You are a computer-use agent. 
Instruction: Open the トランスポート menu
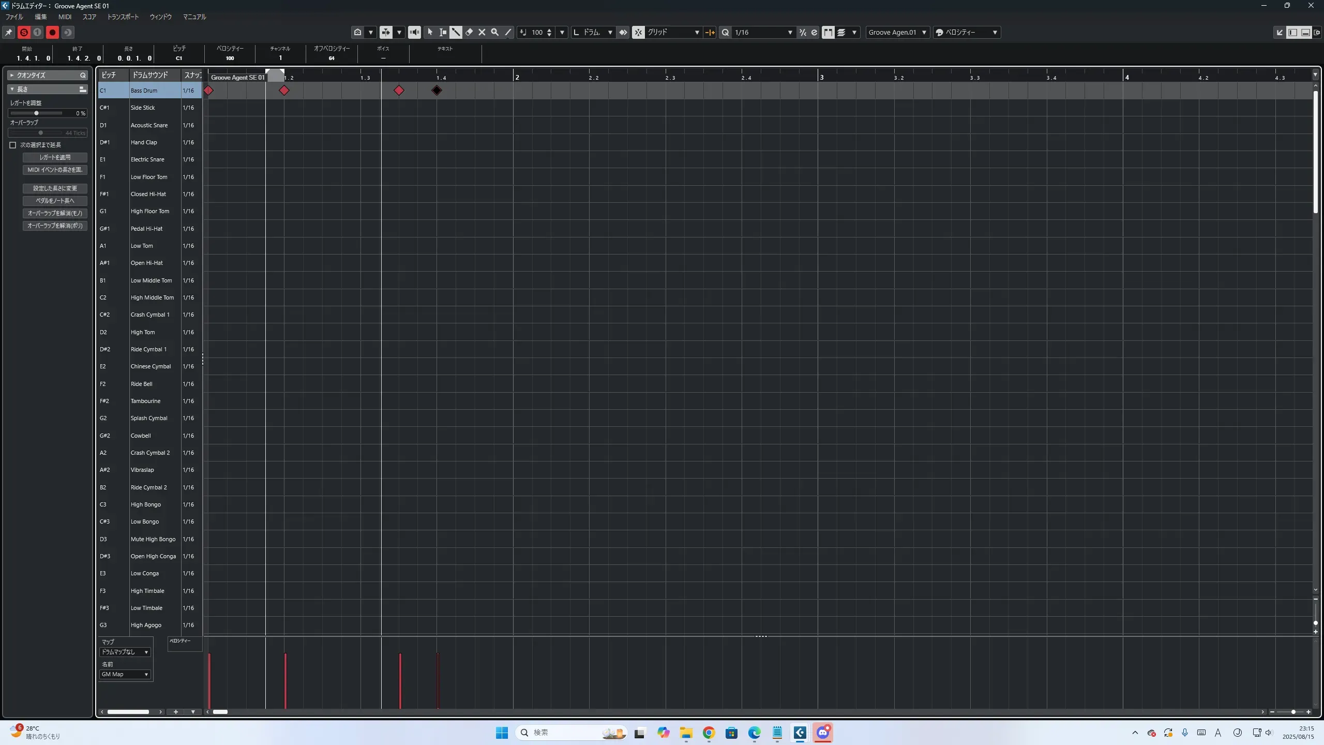coord(123,17)
